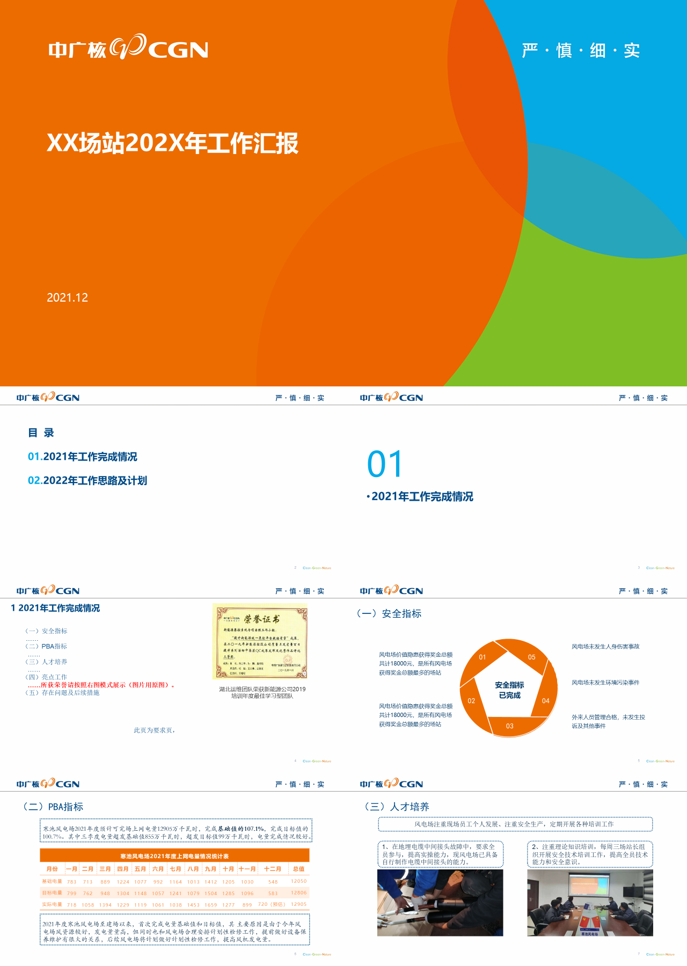Image resolution: width=687 pixels, height=966 pixels.
Task: Select the slide heading (二)PBA指标
Action: pyautogui.click(x=53, y=807)
